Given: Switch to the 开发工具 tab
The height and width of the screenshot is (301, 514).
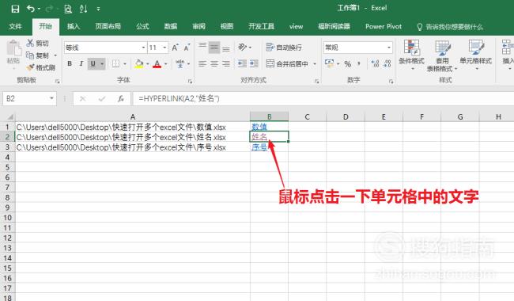Looking at the screenshot, I should [261, 27].
